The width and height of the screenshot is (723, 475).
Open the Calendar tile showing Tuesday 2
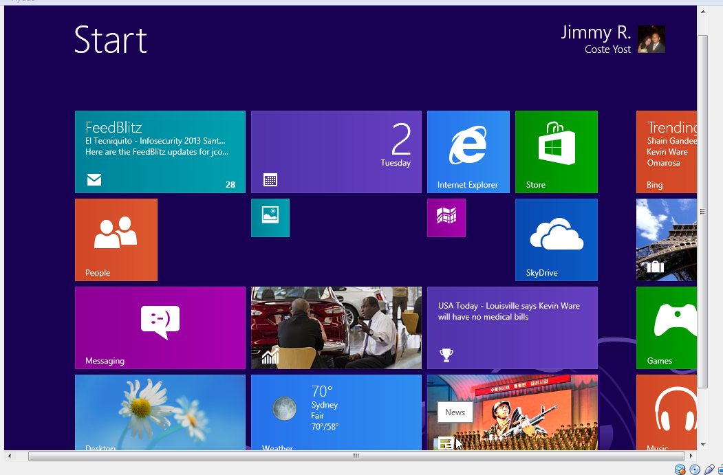(336, 152)
